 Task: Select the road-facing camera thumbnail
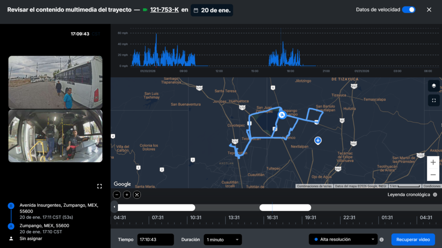[55, 82]
